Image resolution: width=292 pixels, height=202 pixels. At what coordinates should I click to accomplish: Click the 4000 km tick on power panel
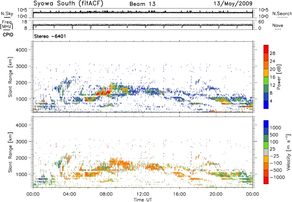22,50
